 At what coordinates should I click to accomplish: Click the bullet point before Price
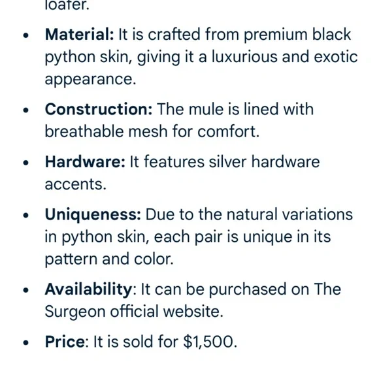(x=25, y=343)
